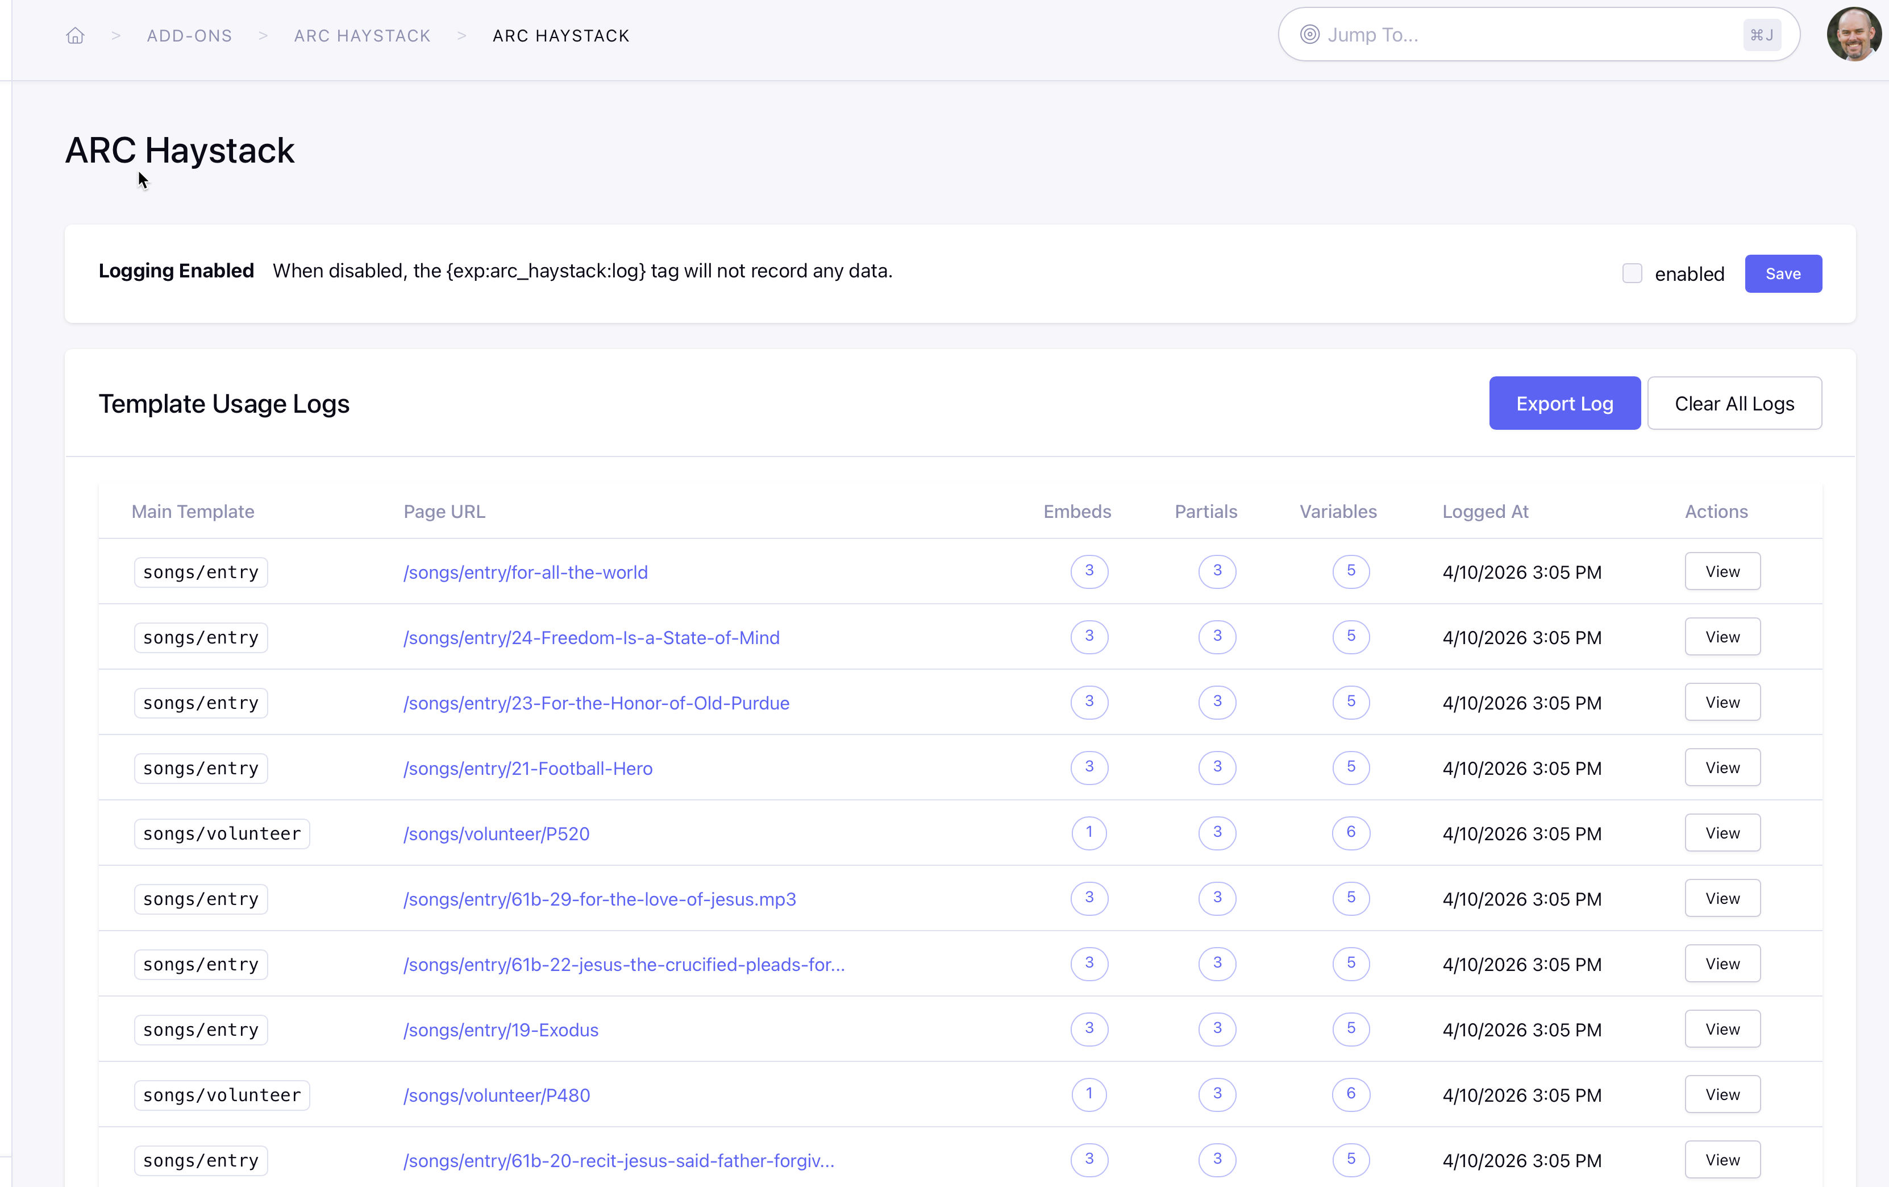Toggle the logging enabled checkbox
Image resolution: width=1889 pixels, height=1187 pixels.
coord(1632,273)
